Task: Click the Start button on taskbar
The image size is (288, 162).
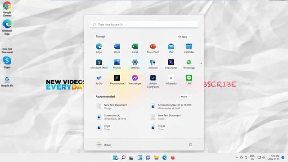Action: (115, 157)
